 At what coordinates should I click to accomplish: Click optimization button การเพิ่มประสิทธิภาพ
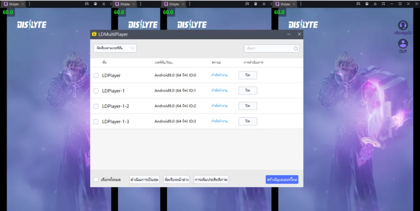click(x=211, y=180)
